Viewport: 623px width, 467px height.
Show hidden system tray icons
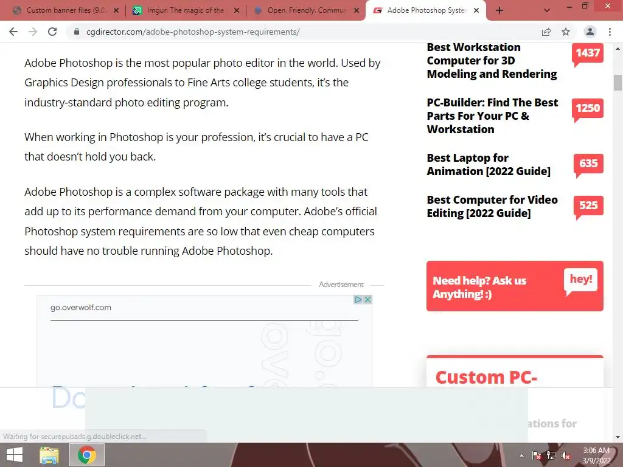point(521,456)
